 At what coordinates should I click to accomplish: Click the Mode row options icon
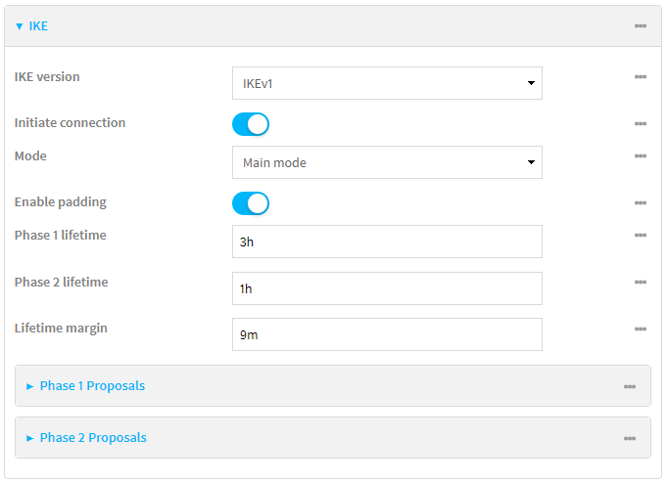(x=640, y=156)
